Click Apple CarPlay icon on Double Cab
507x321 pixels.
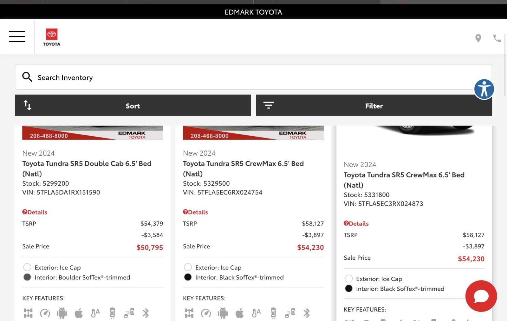point(79,313)
